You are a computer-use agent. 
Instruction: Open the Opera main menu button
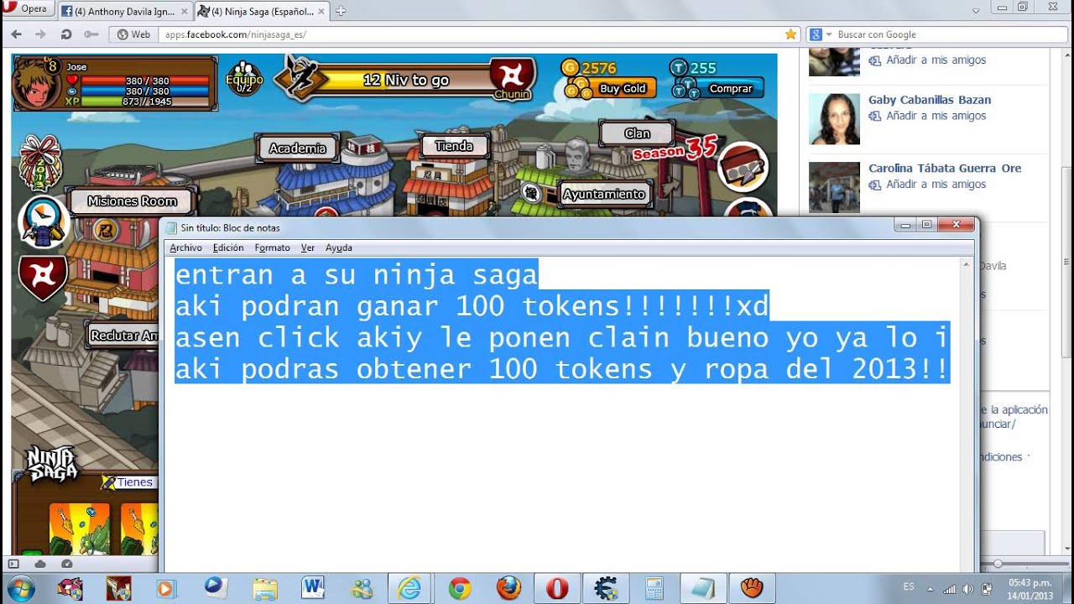(27, 9)
